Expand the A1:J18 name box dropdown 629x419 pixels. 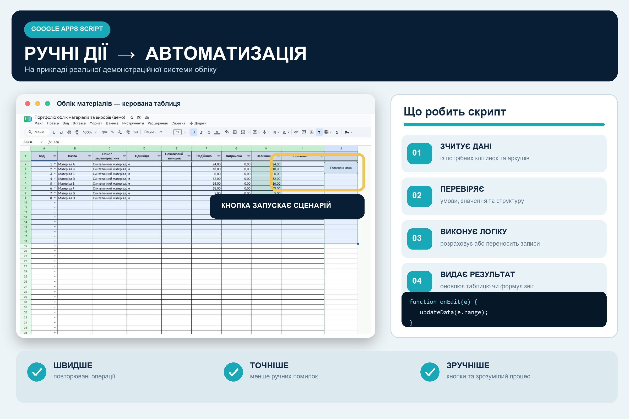coord(41,142)
